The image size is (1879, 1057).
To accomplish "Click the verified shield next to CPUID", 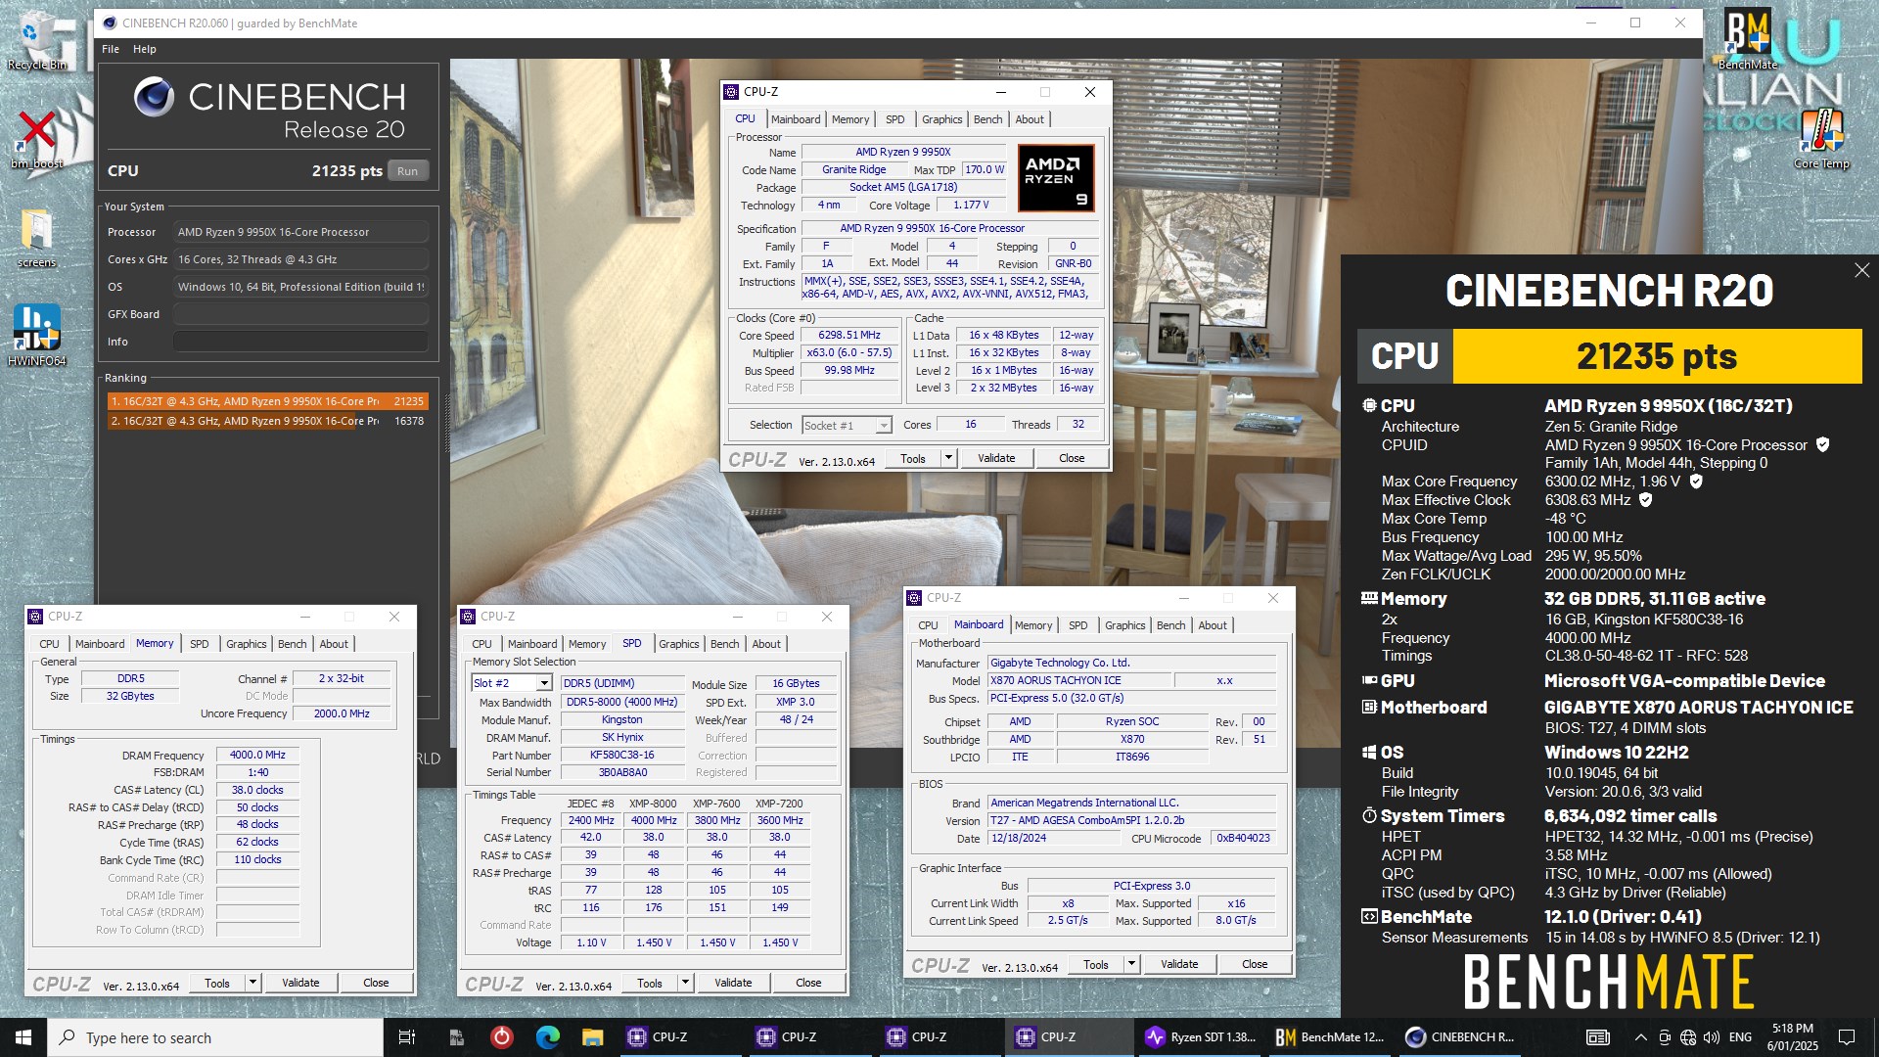I will 1822,444.
